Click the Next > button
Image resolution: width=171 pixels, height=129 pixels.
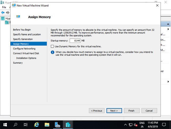[114, 111]
